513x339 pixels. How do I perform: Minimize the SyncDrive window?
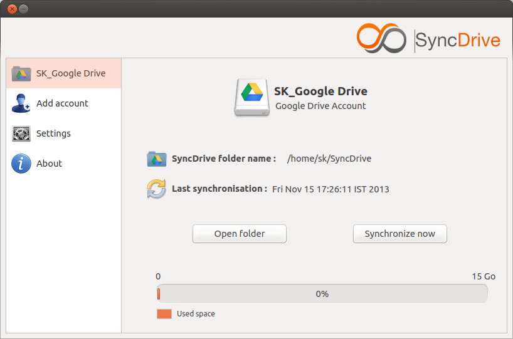click(24, 9)
